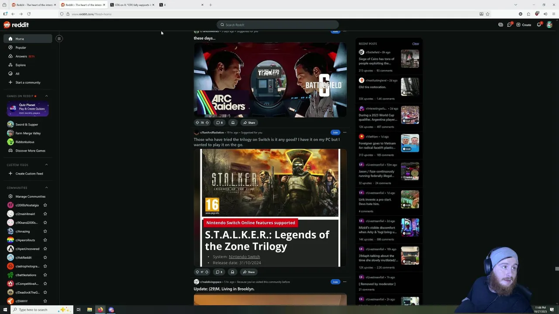
Task: Open the Quiz Planet game banner
Action: (28, 109)
